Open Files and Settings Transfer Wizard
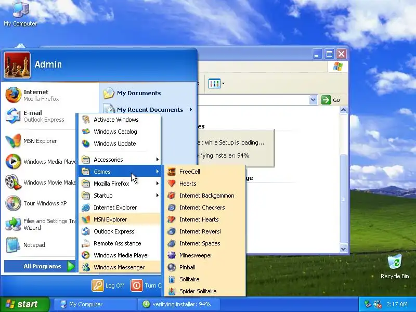Image resolution: width=416 pixels, height=312 pixels. point(40,224)
